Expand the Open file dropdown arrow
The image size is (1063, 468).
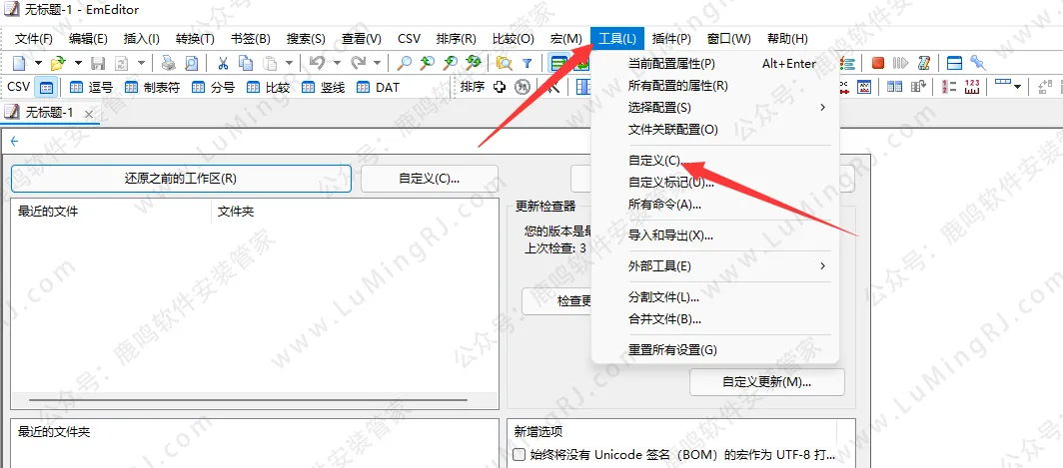[x=78, y=64]
